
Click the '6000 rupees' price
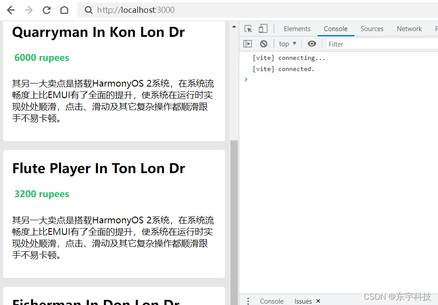pyautogui.click(x=42, y=57)
